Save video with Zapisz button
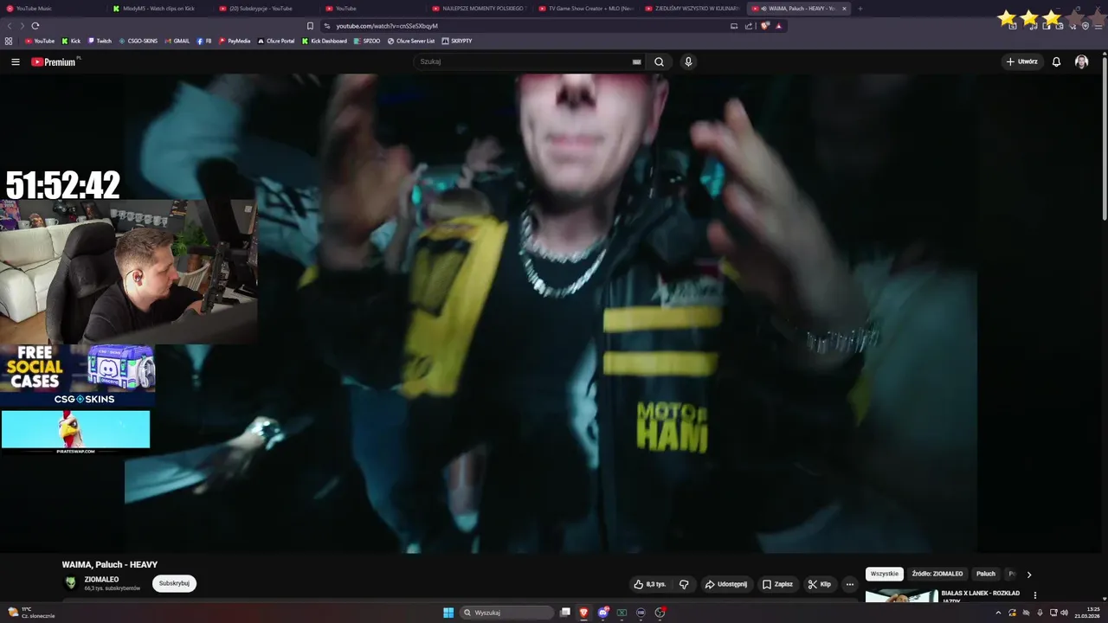1108x623 pixels. [x=777, y=584]
